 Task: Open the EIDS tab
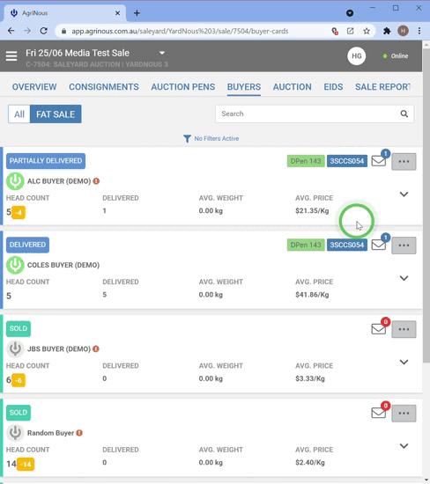tap(333, 87)
